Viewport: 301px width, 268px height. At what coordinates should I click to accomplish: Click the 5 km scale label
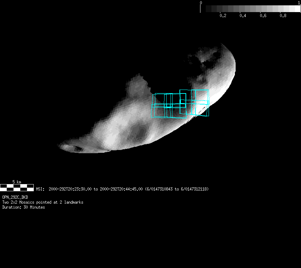point(17,182)
